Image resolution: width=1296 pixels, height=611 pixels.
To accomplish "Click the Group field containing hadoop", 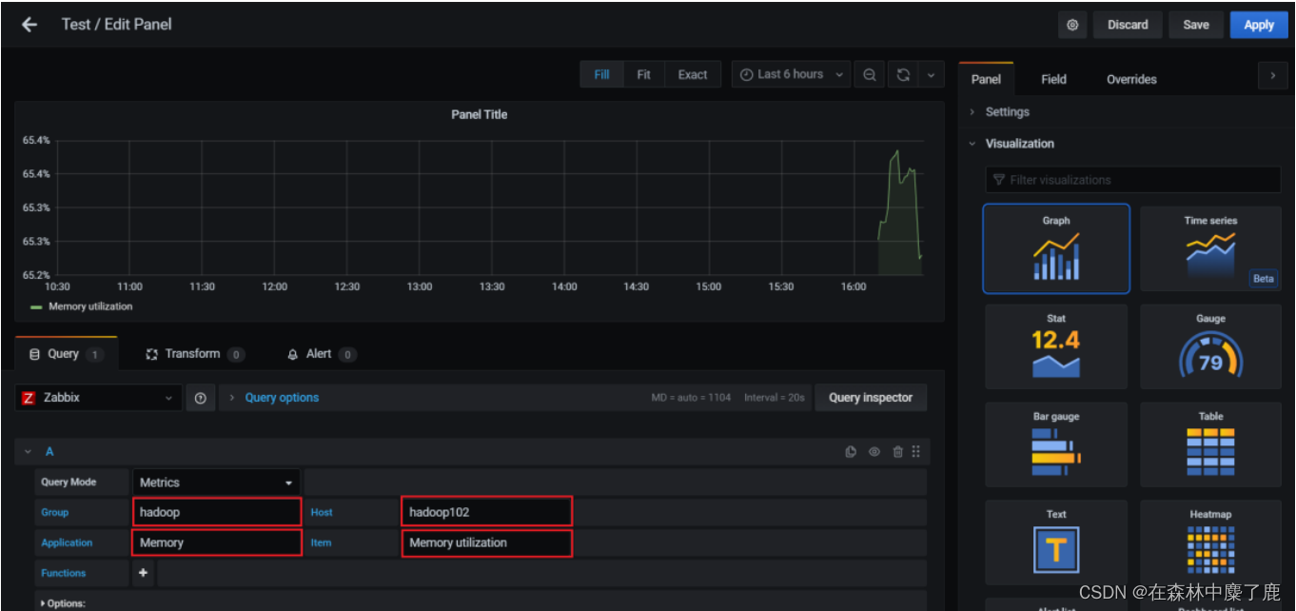I will [217, 512].
